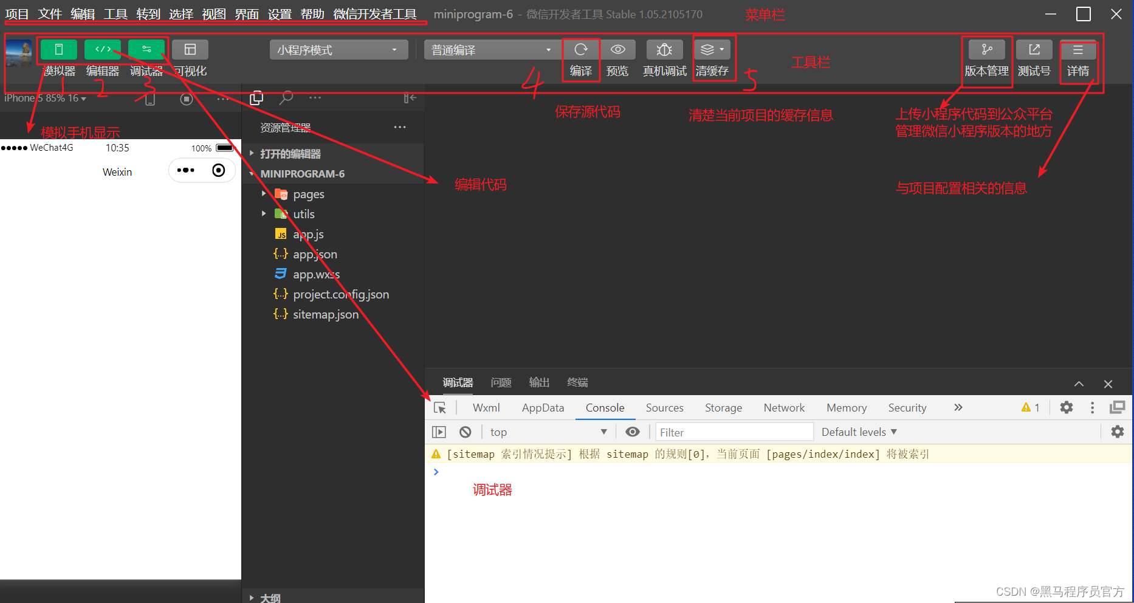Screen dimensions: 1134x603
Task: Open the 工具 menu
Action: [x=115, y=14]
